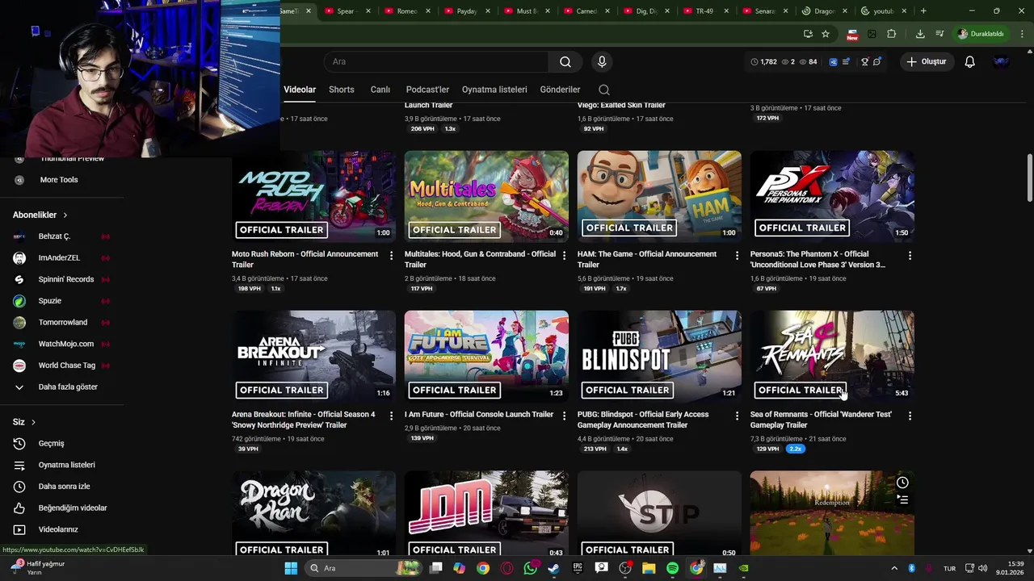
Task: Switch to the Shorts tab
Action: point(342,90)
